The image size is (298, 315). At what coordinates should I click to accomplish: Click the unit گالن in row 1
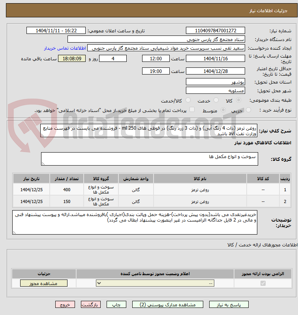pos(136,190)
